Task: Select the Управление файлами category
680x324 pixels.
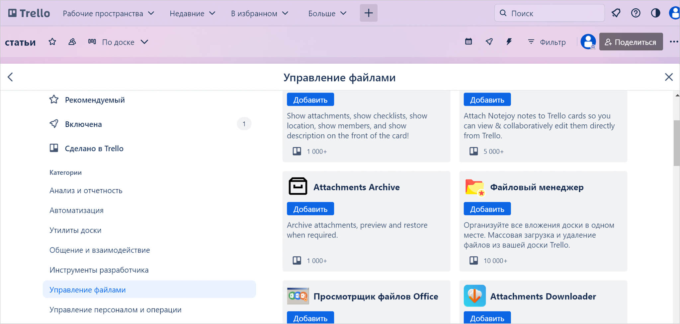Action: pyautogui.click(x=149, y=290)
